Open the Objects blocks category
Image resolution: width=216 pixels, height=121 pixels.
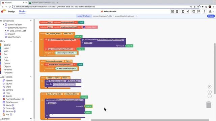(x=7, y=67)
